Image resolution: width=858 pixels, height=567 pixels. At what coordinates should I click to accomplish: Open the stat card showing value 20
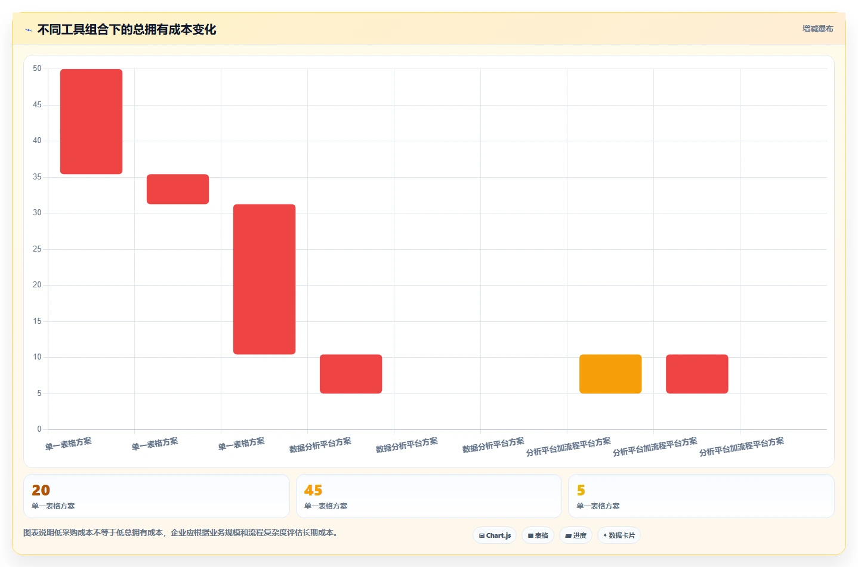tap(156, 496)
